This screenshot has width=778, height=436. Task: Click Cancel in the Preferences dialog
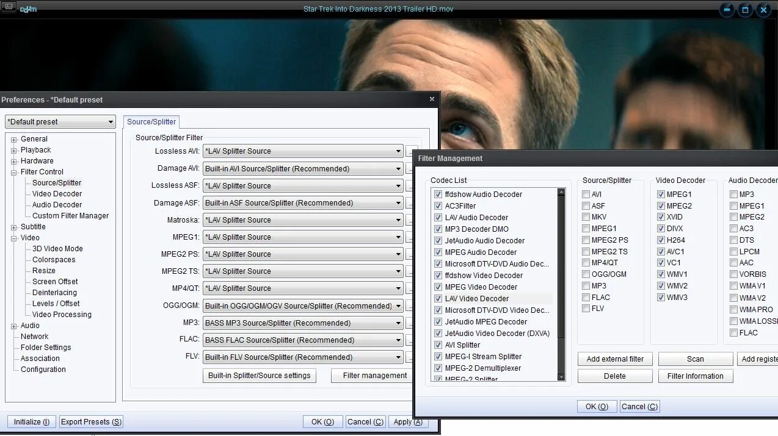[365, 422]
